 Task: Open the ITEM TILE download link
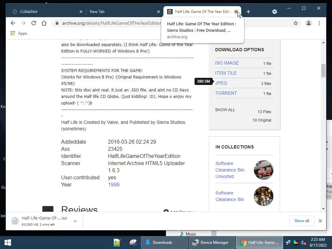pyautogui.click(x=226, y=73)
